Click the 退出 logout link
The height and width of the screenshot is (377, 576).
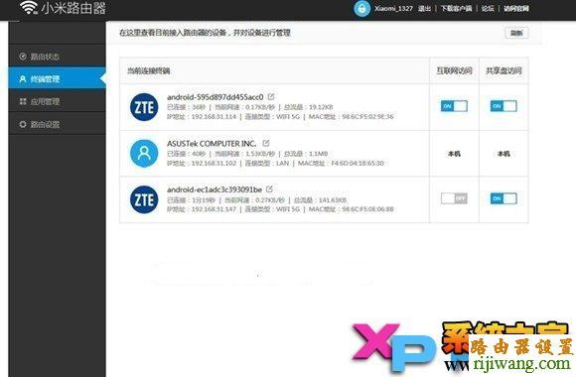(424, 9)
